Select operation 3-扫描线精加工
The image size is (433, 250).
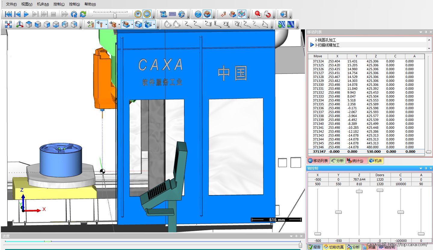point(327,45)
